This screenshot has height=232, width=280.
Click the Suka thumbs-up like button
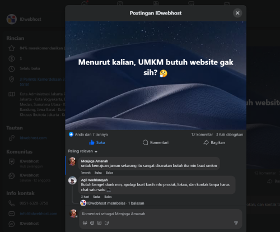[x=97, y=142]
